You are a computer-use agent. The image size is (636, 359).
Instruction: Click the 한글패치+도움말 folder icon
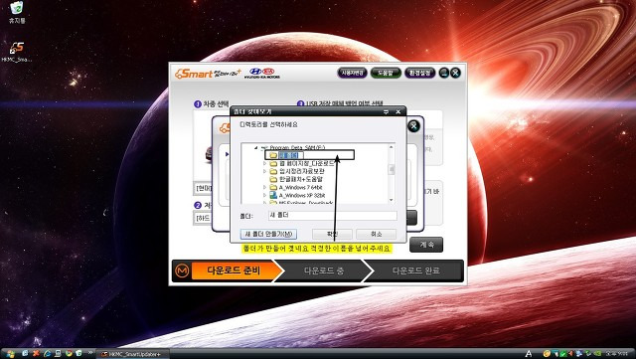[x=273, y=179]
